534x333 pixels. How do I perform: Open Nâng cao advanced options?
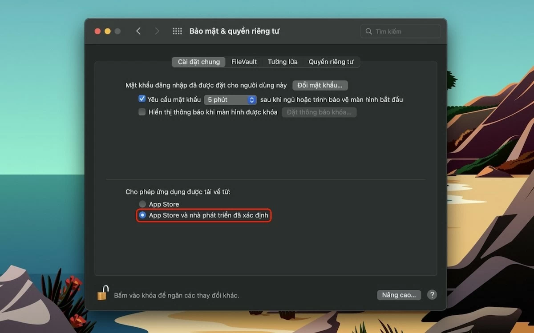click(399, 294)
